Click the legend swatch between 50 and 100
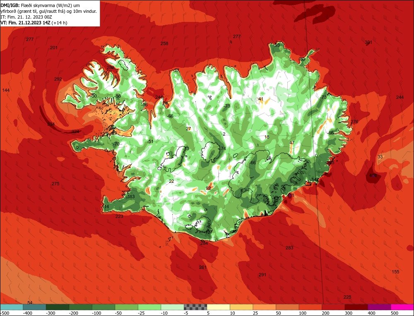This screenshot has height=316, width=414. click(x=287, y=307)
